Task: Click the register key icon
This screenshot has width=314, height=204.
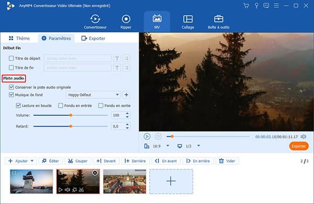Action: 256,6
